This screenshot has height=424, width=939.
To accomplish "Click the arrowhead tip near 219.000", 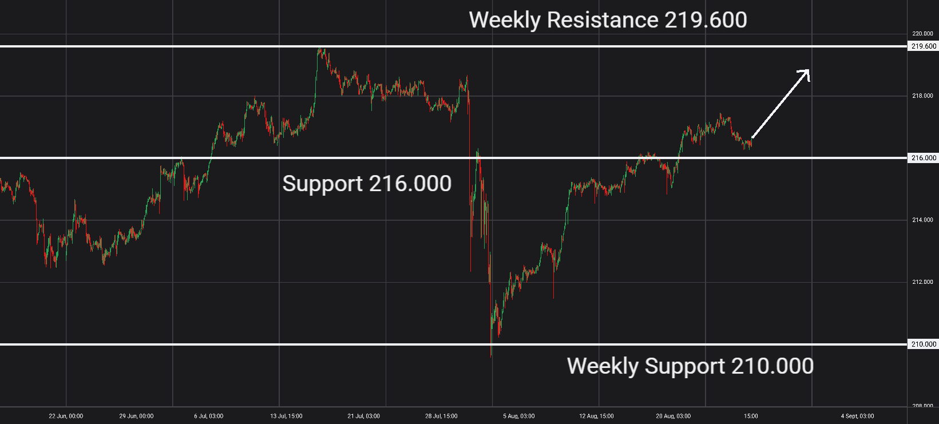I will click(808, 70).
